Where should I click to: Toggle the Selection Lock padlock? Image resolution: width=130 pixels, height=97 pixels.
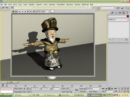pyautogui.click(x=24, y=89)
